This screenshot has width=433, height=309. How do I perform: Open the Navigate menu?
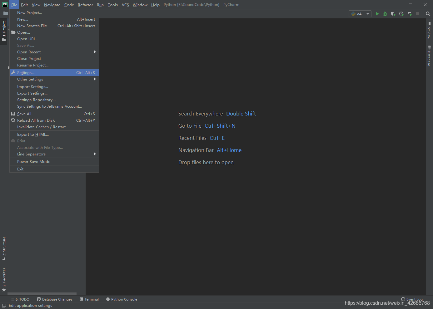(52, 5)
